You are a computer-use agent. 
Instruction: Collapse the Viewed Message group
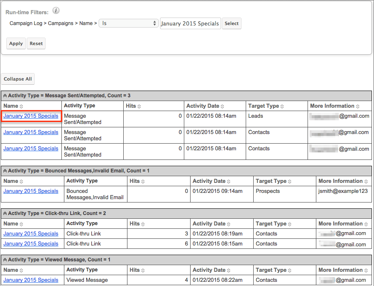pyautogui.click(x=5, y=260)
